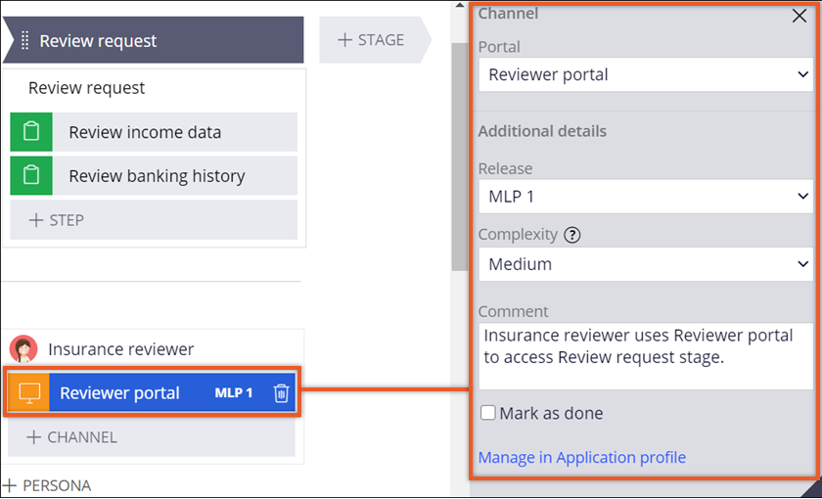The height and width of the screenshot is (499, 822).
Task: Click the Insurance reviewer persona avatar
Action: point(23,349)
